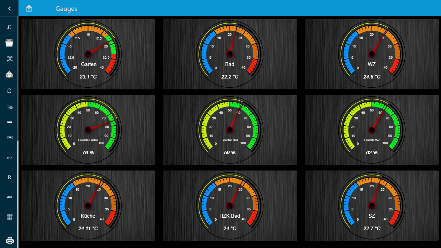Click the 24.11 °C Küche reading
The width and height of the screenshot is (441, 248).
pyautogui.click(x=88, y=229)
